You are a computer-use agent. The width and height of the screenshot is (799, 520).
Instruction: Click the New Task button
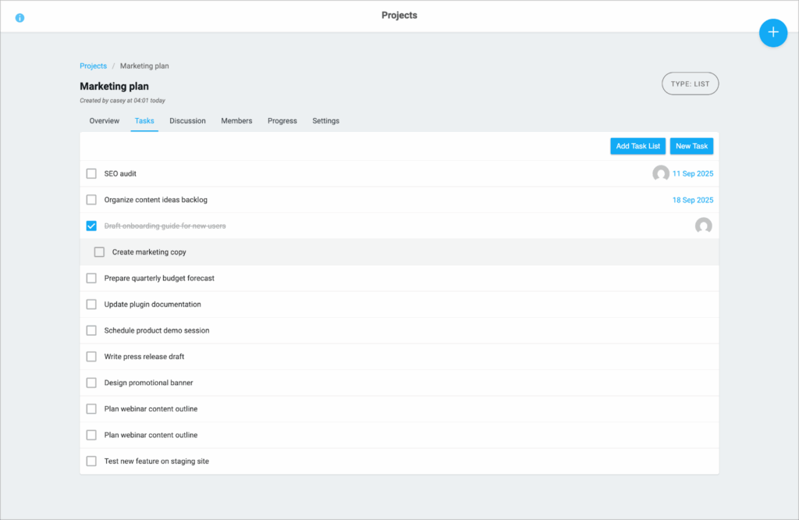(x=691, y=146)
